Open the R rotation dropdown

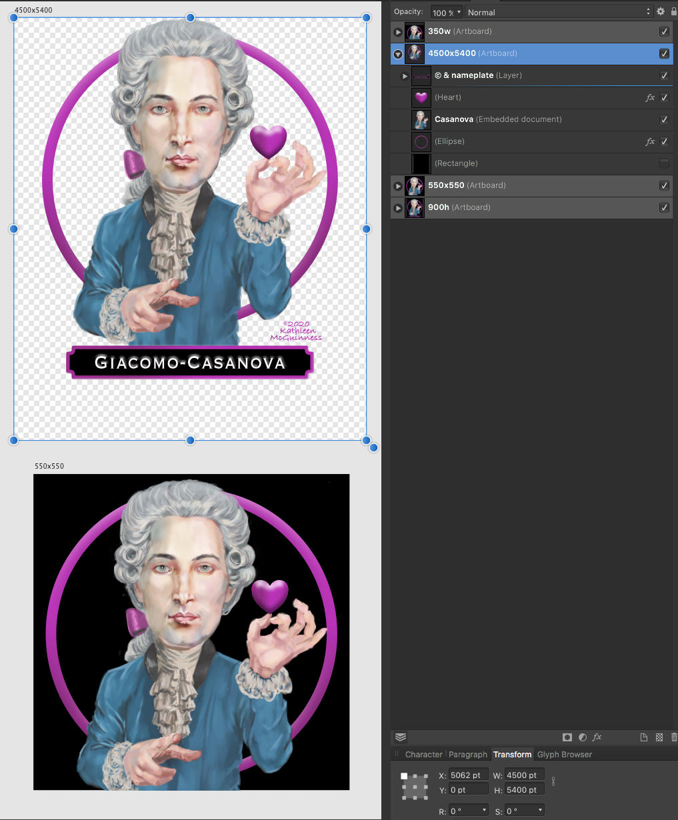469,811
